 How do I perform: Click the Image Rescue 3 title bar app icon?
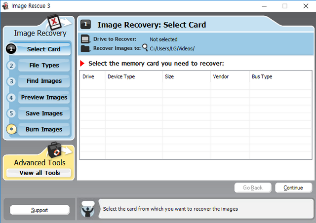pyautogui.click(x=5, y=6)
